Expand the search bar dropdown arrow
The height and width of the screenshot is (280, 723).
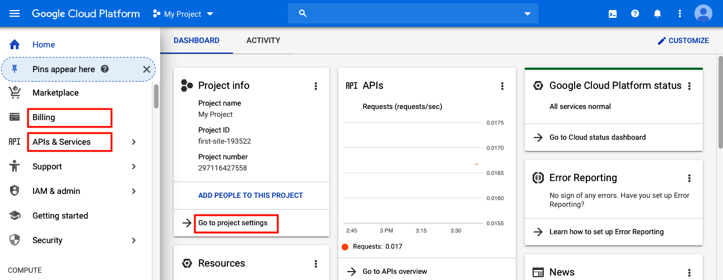point(527,14)
